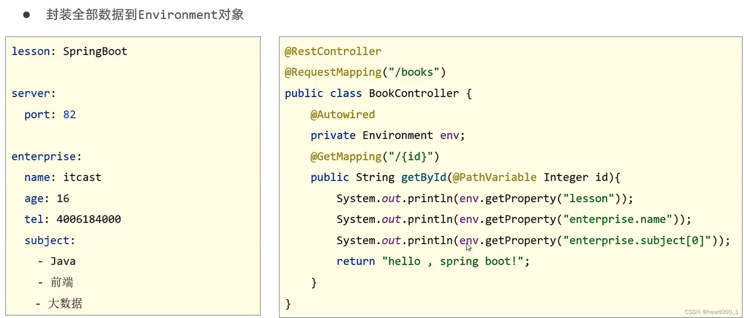Click the @GetMapping("/{id}") annotation

tap(375, 157)
